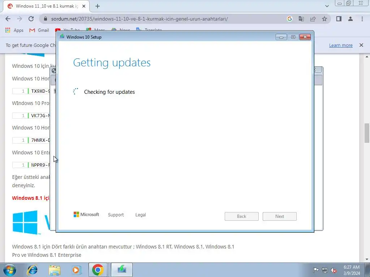Image resolution: width=370 pixels, height=277 pixels.
Task: Click the Windows 8.1 description paragraph
Action: point(123,251)
